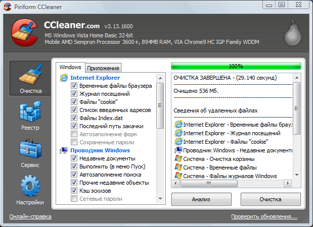313x227 pixels.
Task: Select Проводник Windows group heading
Action: point(100,150)
